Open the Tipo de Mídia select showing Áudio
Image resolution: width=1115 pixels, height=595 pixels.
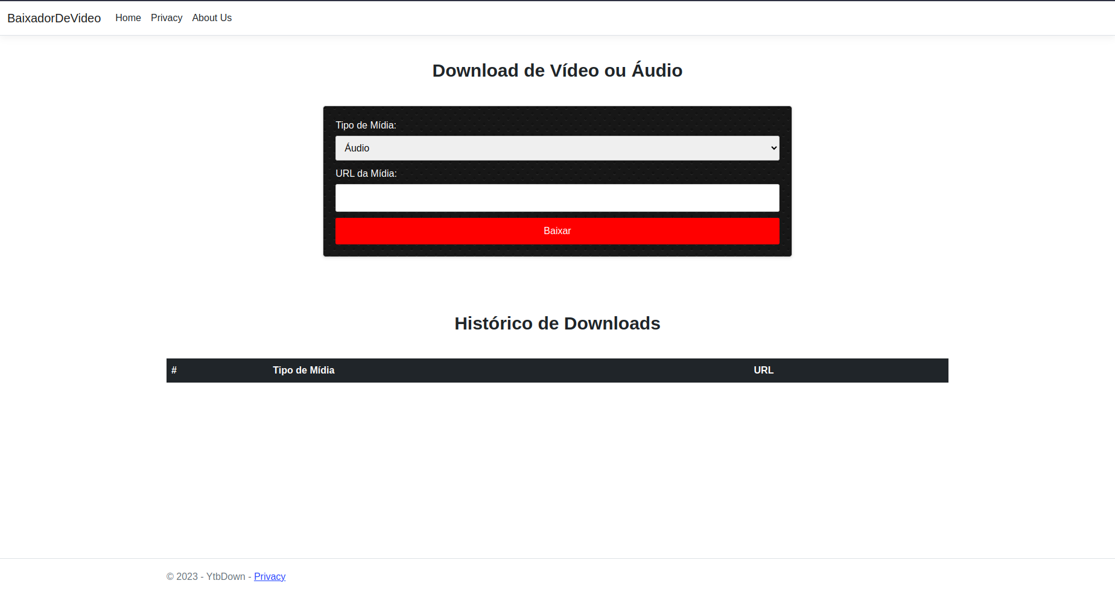tap(556, 148)
